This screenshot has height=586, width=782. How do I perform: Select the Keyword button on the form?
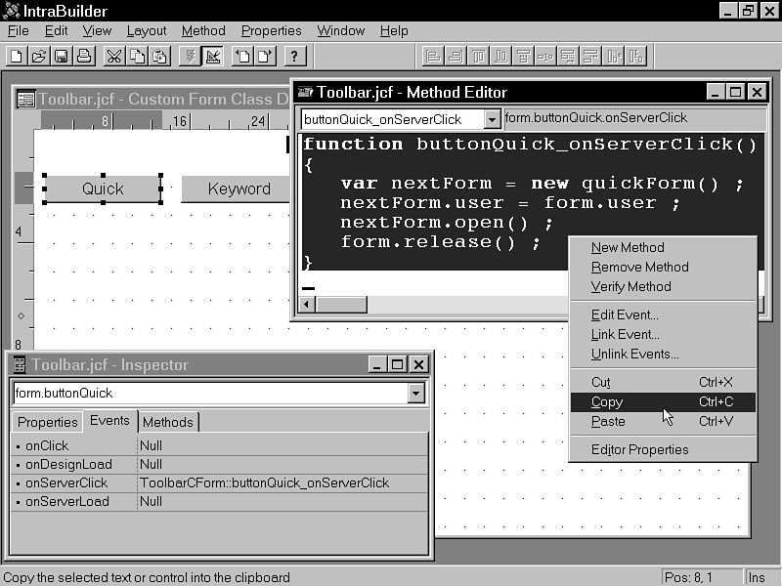pos(235,188)
